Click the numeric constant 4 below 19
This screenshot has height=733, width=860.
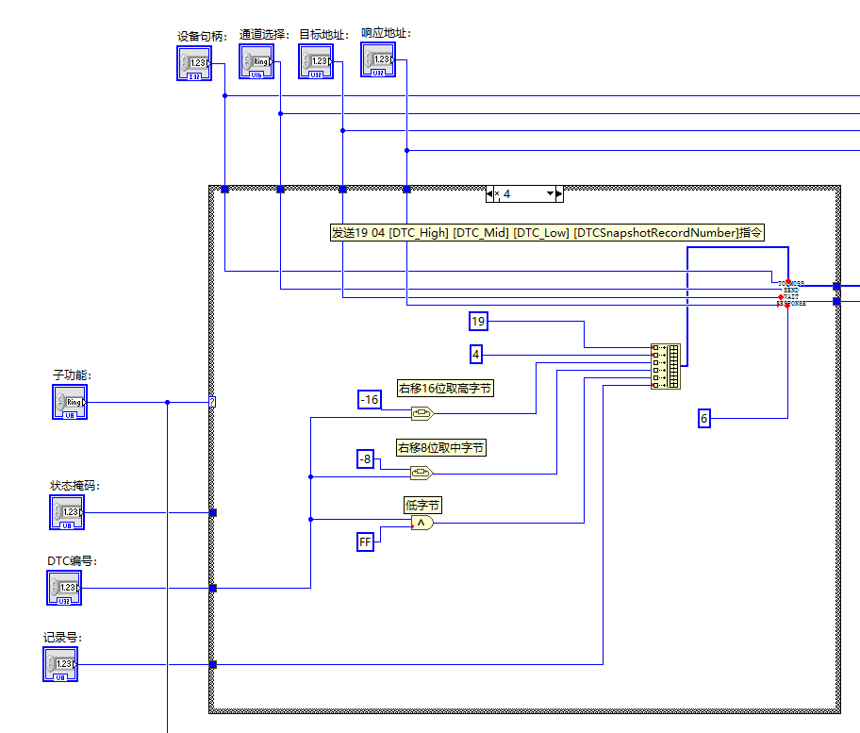pos(475,355)
